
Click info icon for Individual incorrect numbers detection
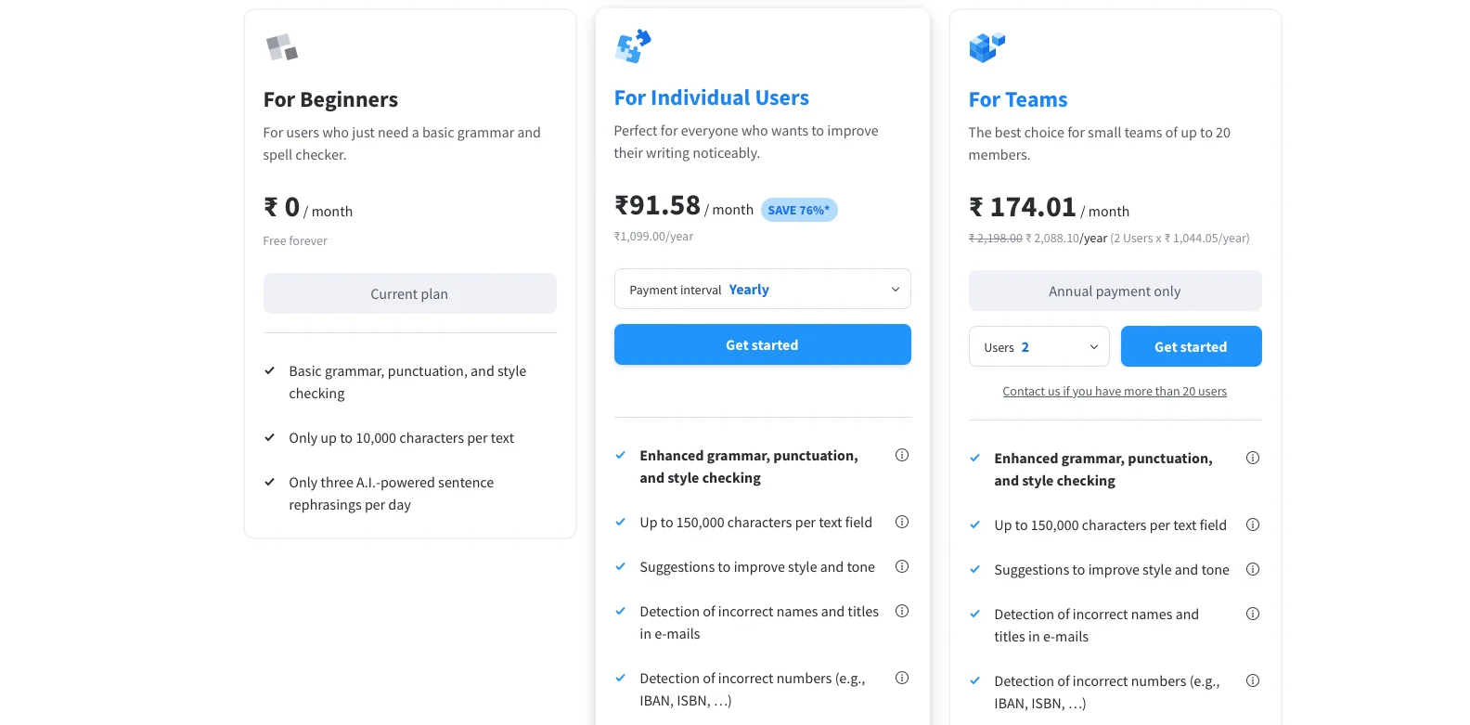901,678
